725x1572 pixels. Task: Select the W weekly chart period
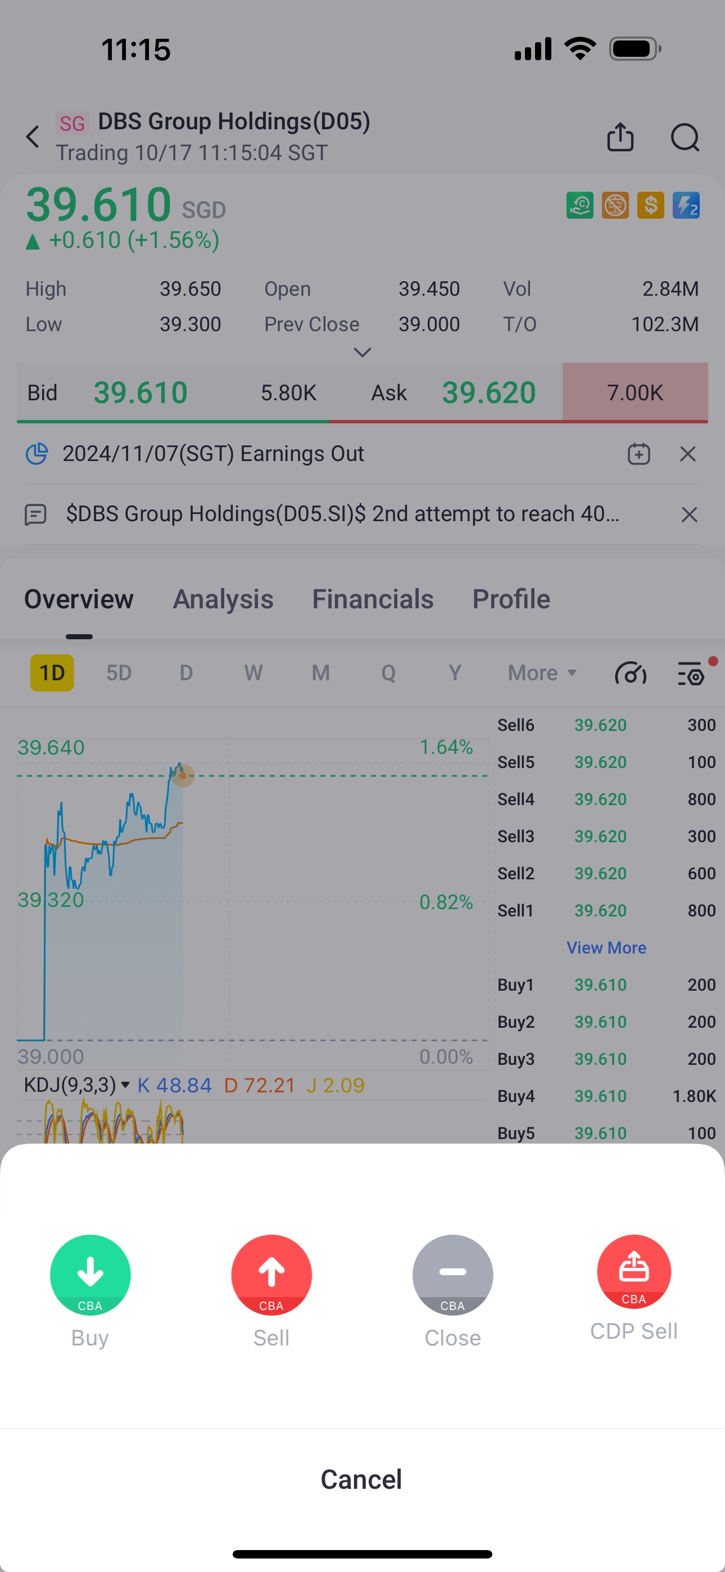pos(253,672)
